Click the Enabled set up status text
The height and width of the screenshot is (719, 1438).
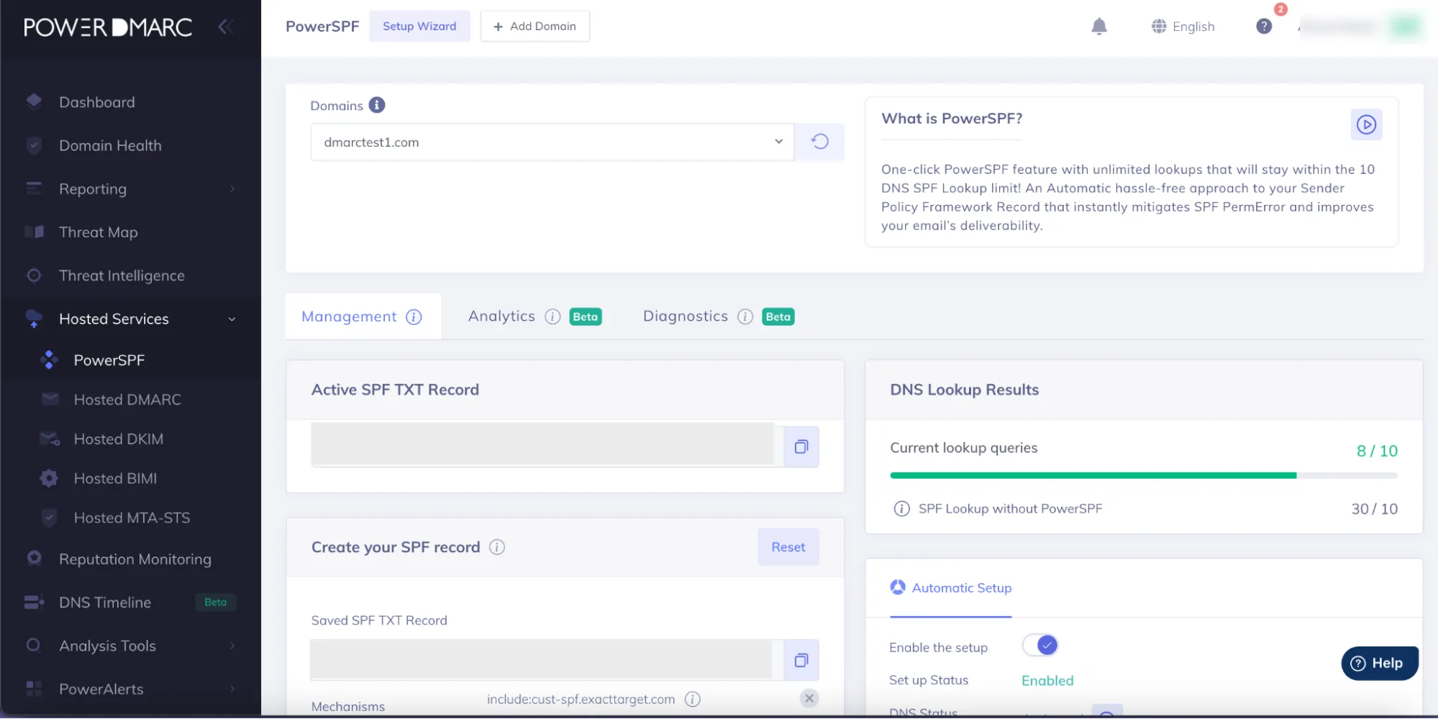pyautogui.click(x=1047, y=680)
